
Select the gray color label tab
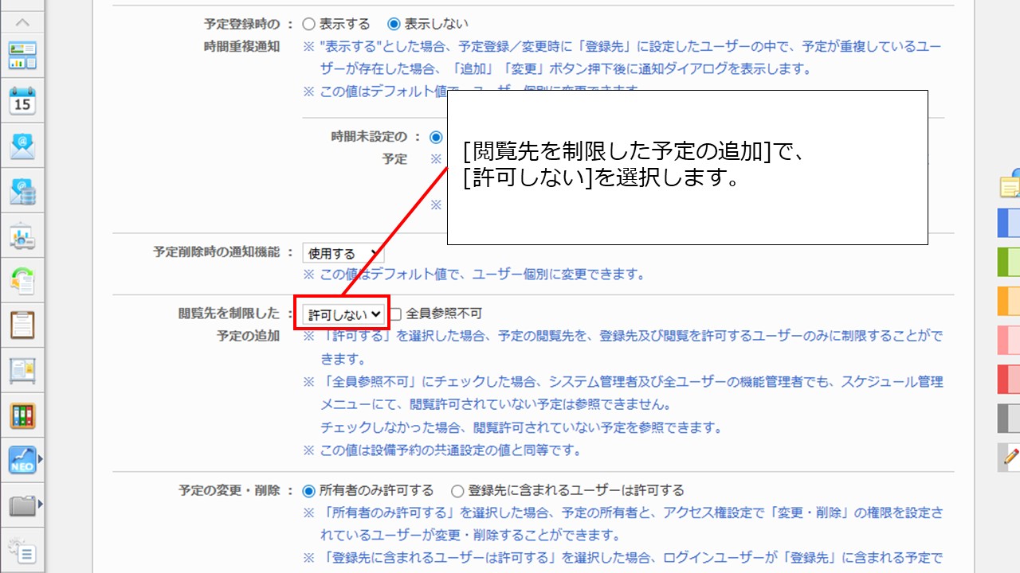pos(1009,418)
